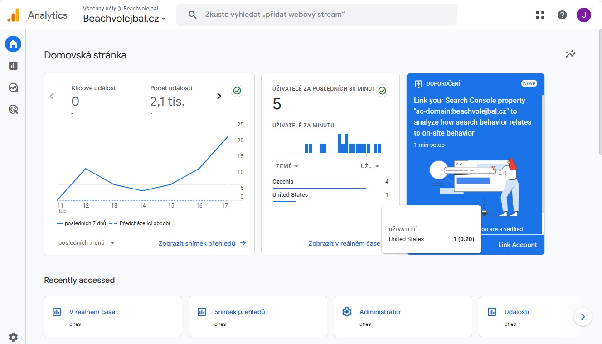
Task: Open the Google apps grid
Action: pos(540,15)
